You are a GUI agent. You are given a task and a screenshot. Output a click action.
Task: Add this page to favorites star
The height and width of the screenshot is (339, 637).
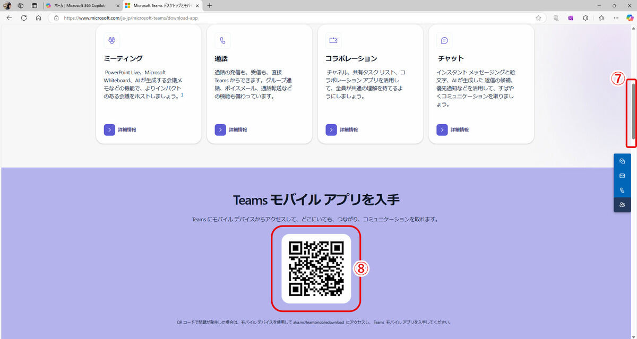pos(538,18)
